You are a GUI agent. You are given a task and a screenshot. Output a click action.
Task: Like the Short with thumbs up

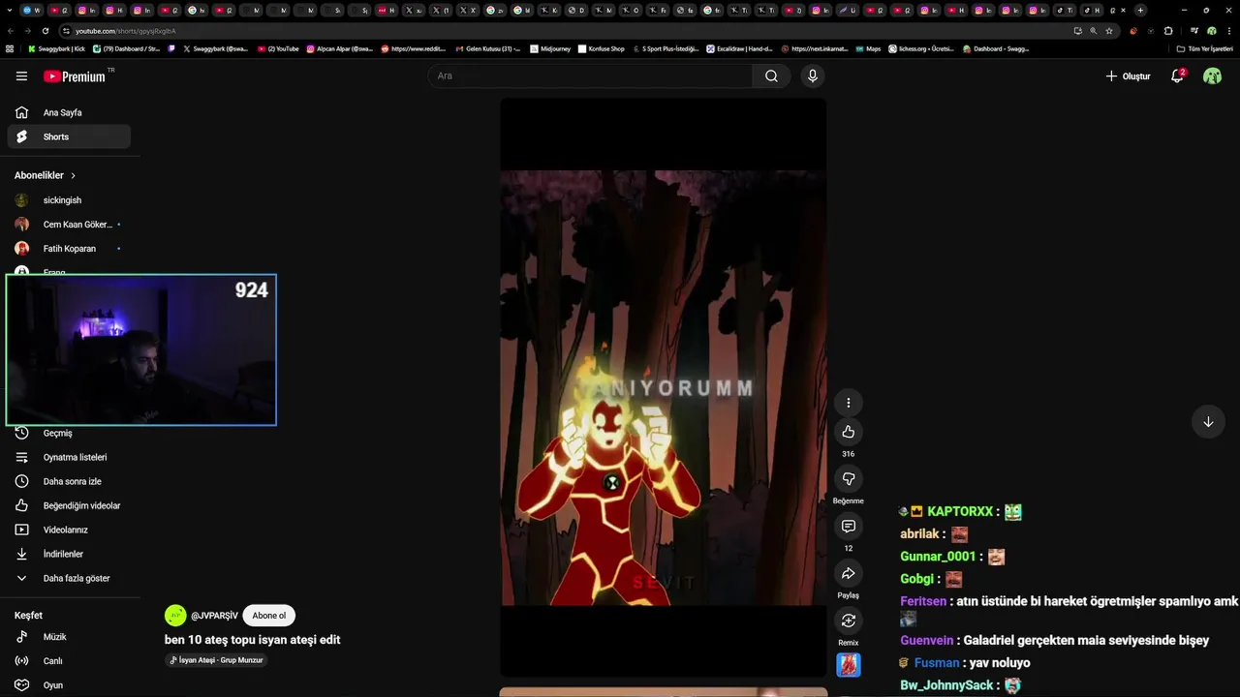pyautogui.click(x=849, y=432)
